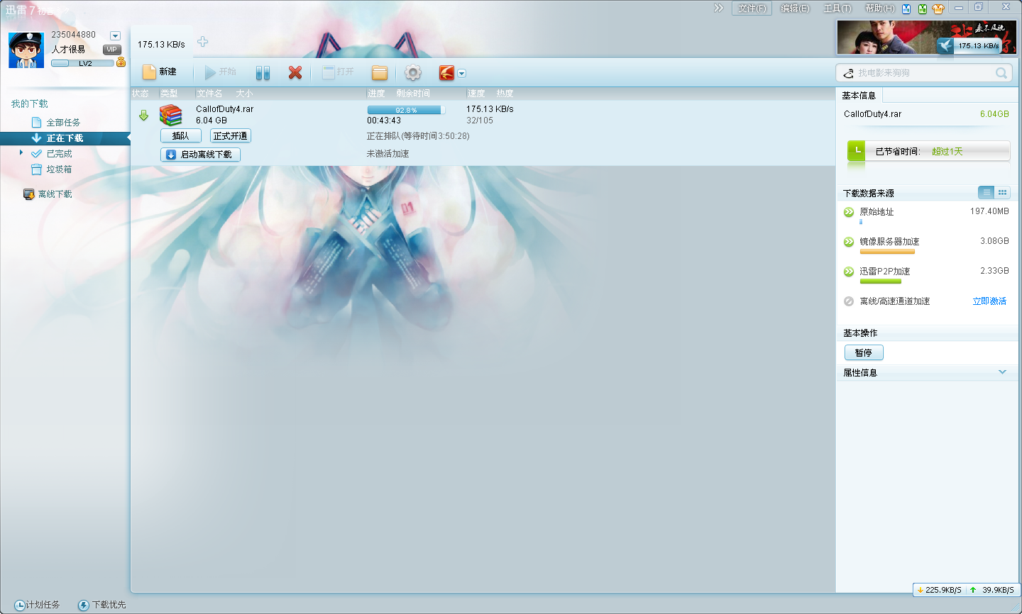
Task: Click the user avatar picture
Action: (26, 50)
